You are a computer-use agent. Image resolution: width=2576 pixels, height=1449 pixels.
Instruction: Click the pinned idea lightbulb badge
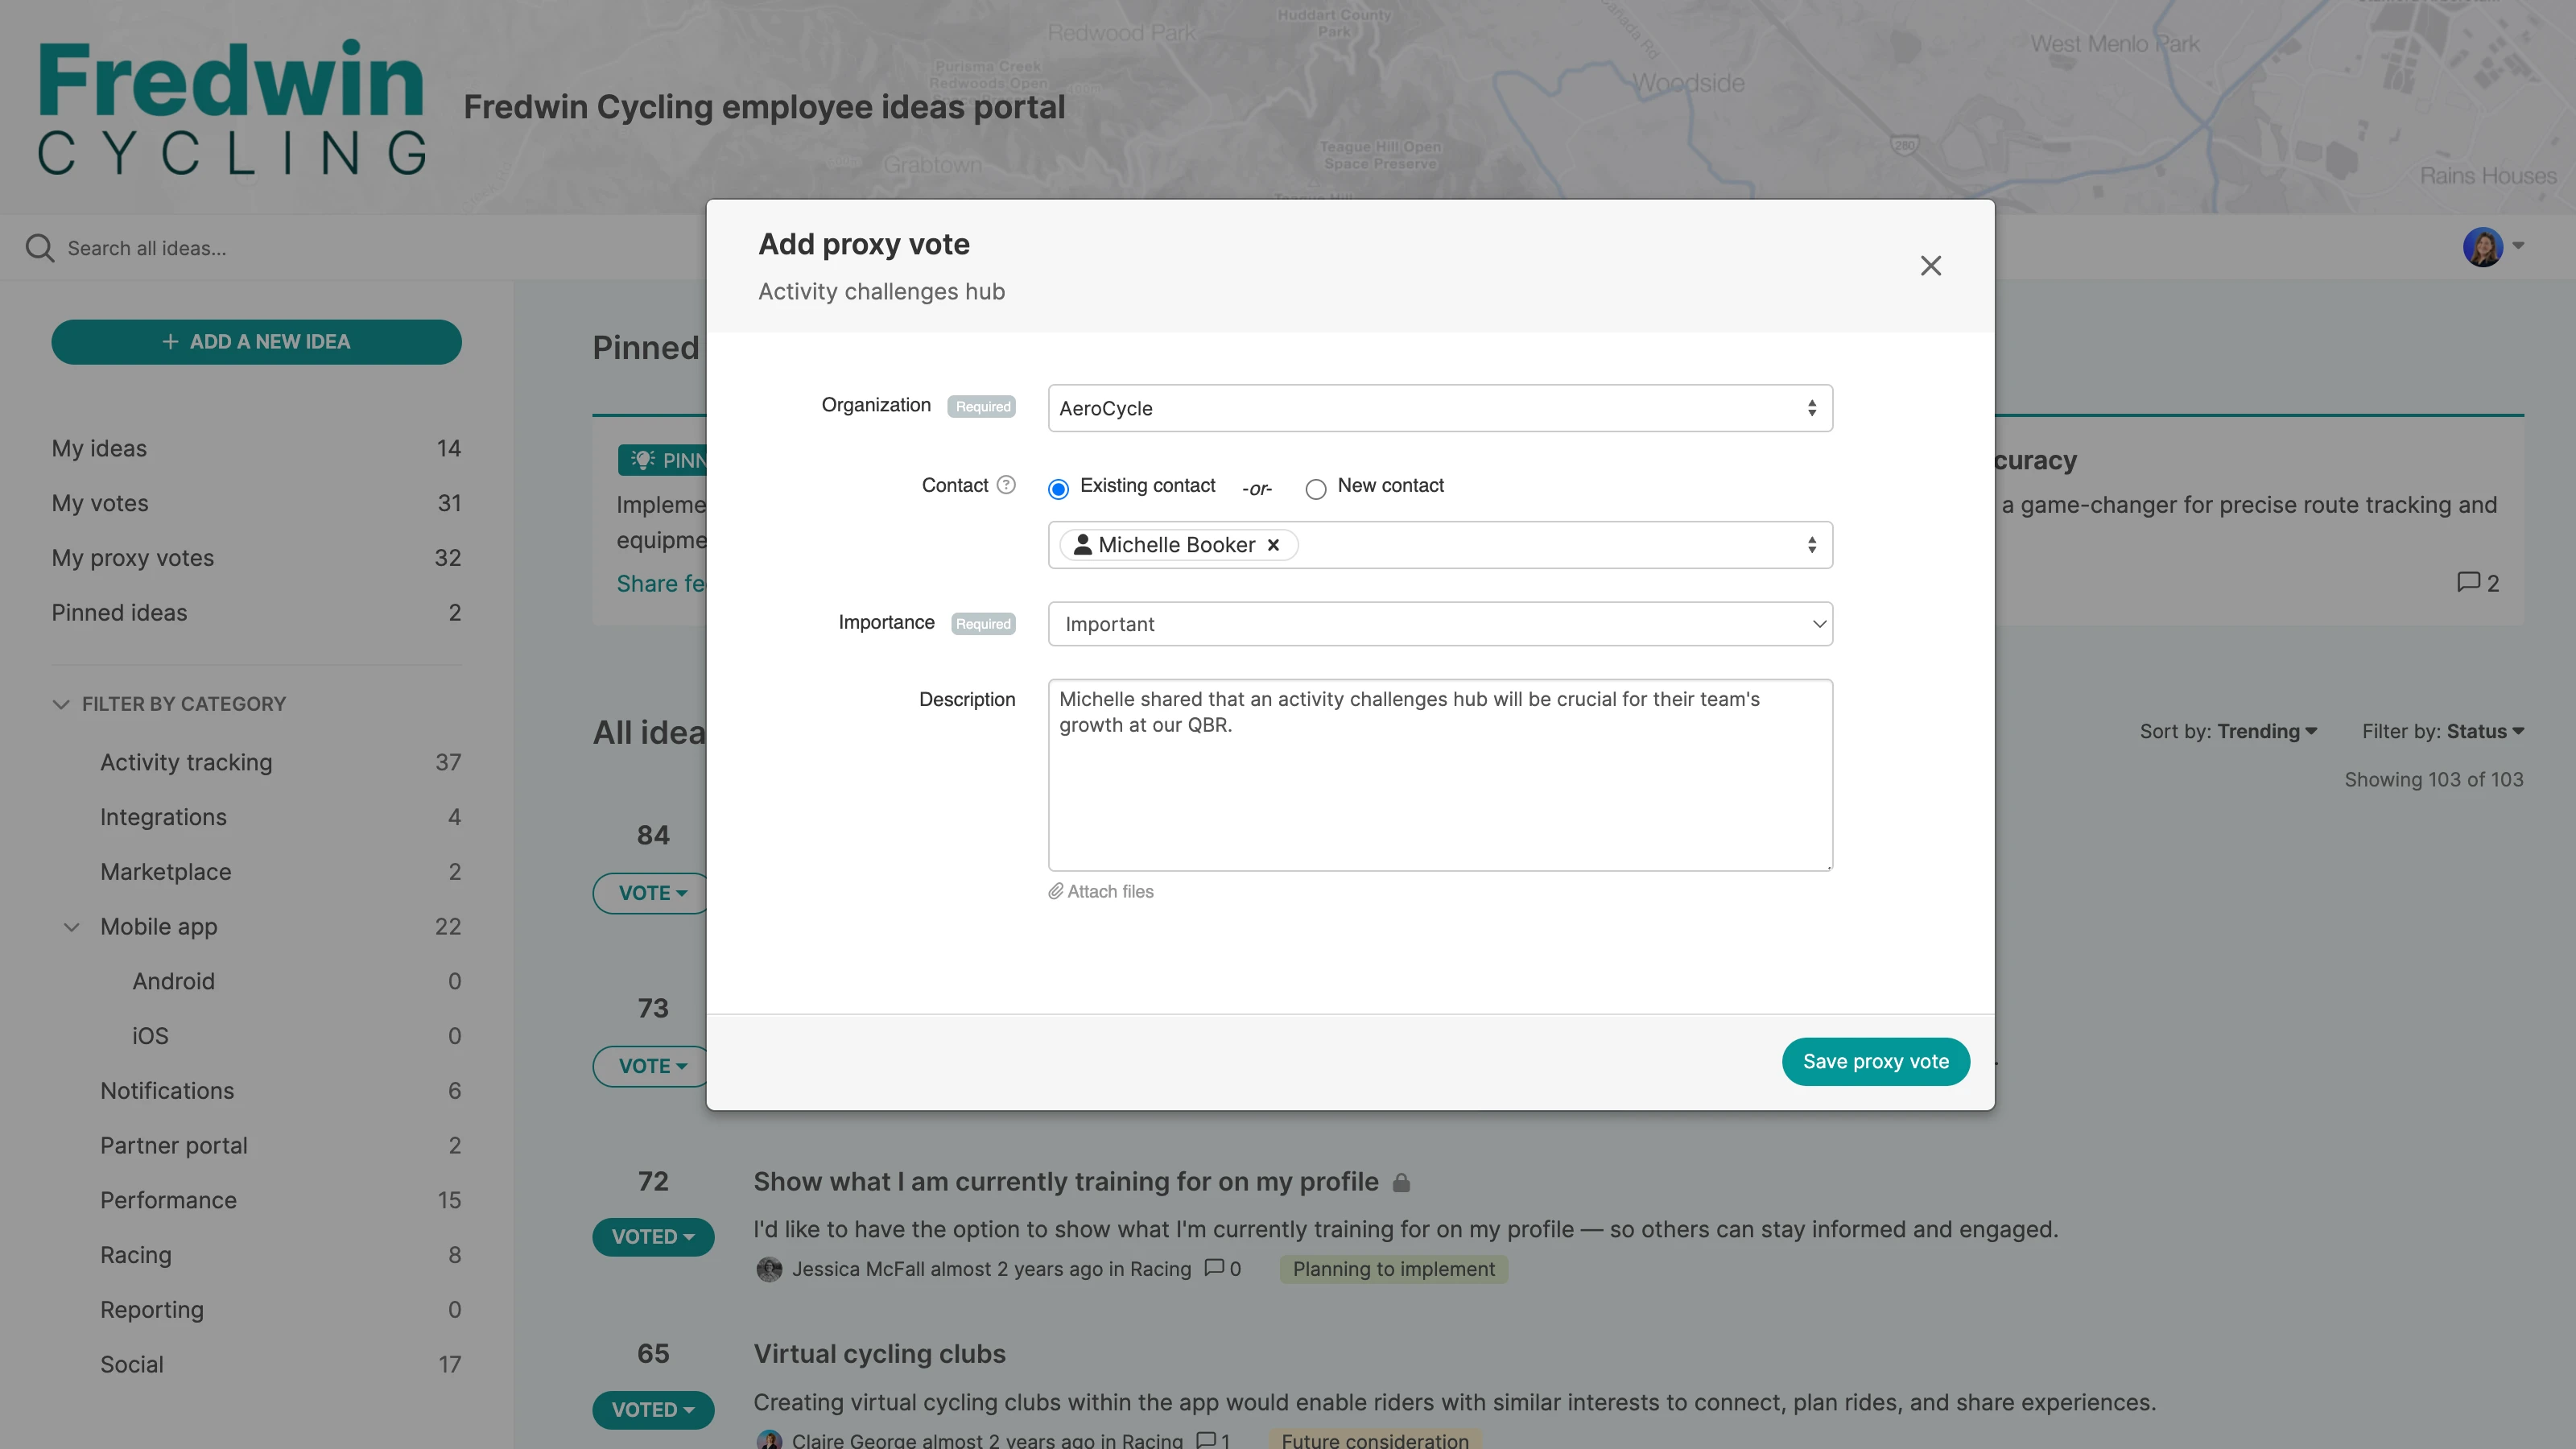pyautogui.click(x=643, y=460)
